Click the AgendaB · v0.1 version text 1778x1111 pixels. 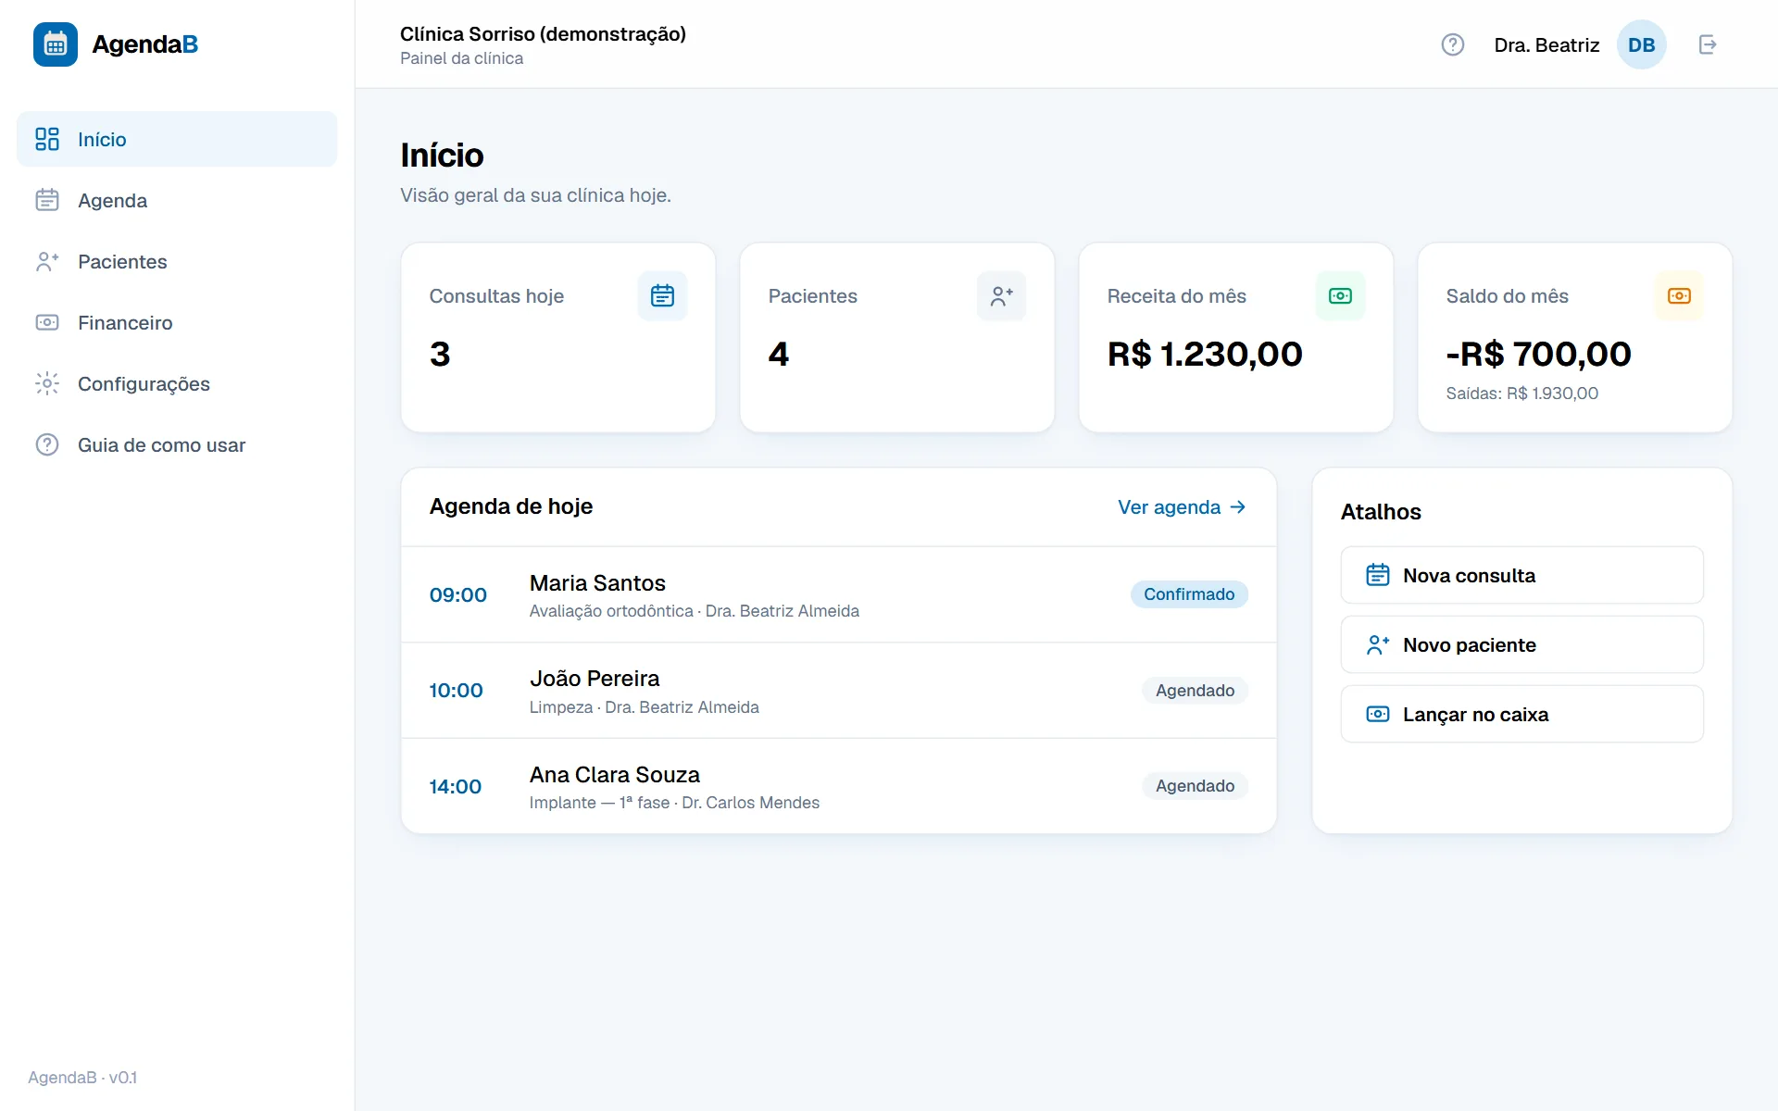point(82,1078)
